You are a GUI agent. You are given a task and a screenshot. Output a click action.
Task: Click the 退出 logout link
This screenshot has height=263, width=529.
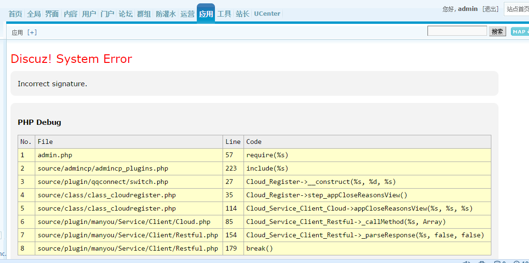point(490,9)
